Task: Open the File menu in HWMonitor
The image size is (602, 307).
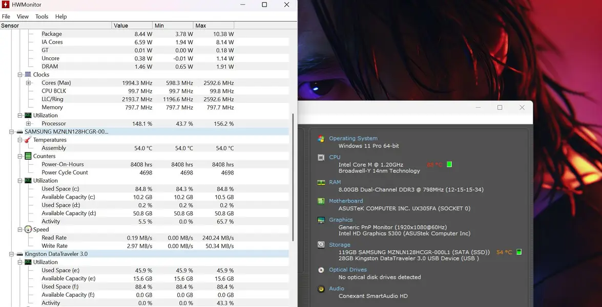Action: click(x=6, y=16)
